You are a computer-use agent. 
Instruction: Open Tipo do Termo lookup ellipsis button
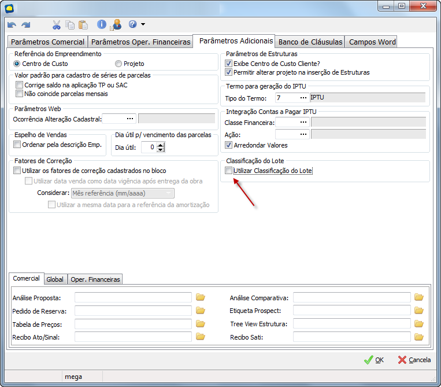tap(302, 98)
